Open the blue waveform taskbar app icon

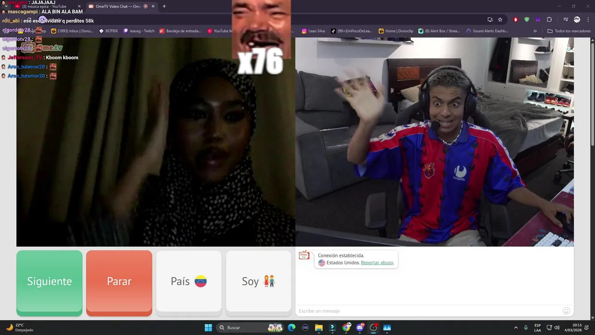tap(387, 328)
